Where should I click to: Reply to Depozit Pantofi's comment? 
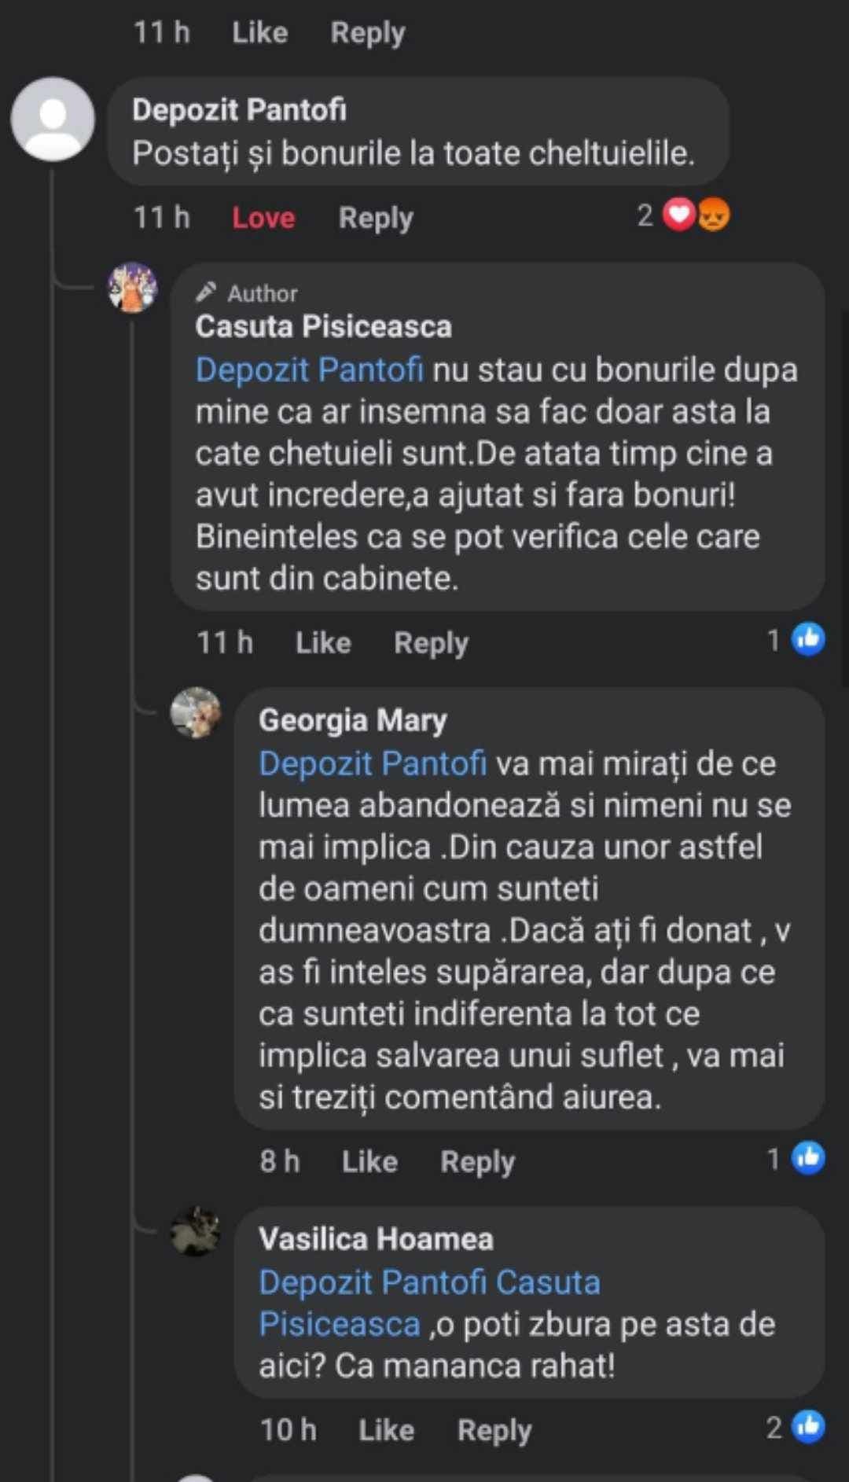click(376, 218)
